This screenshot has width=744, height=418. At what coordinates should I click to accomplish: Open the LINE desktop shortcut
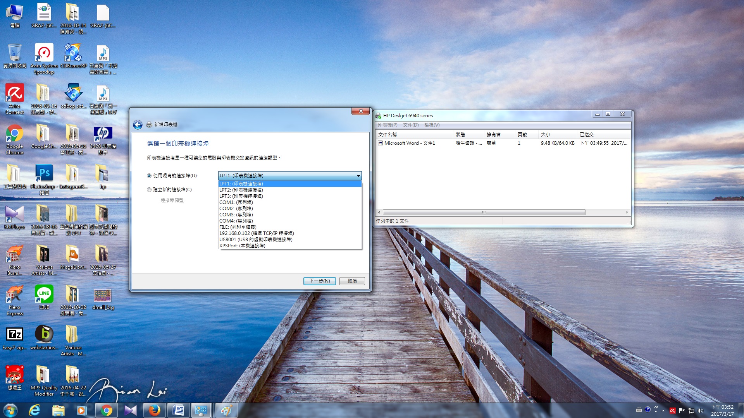(44, 298)
